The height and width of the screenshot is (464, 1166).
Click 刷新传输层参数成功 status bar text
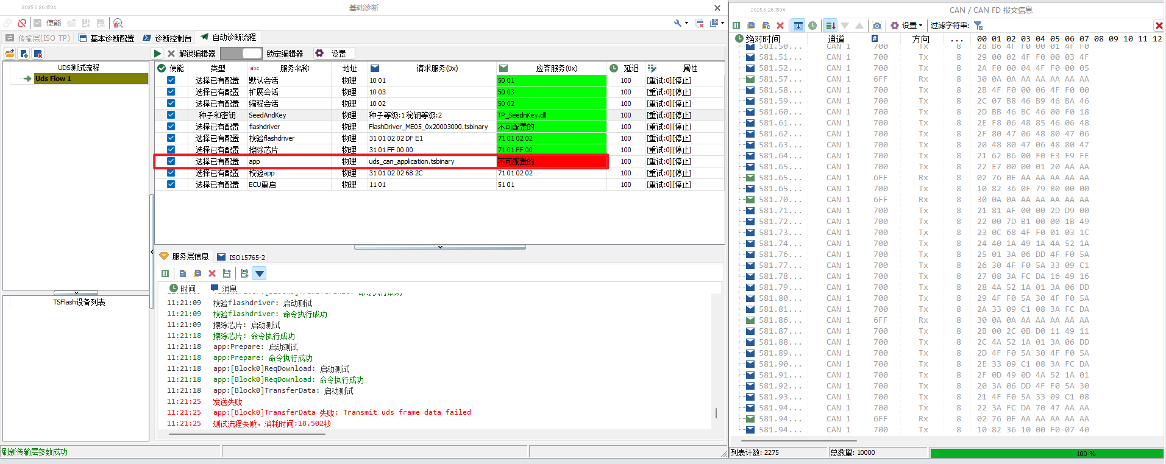point(35,452)
